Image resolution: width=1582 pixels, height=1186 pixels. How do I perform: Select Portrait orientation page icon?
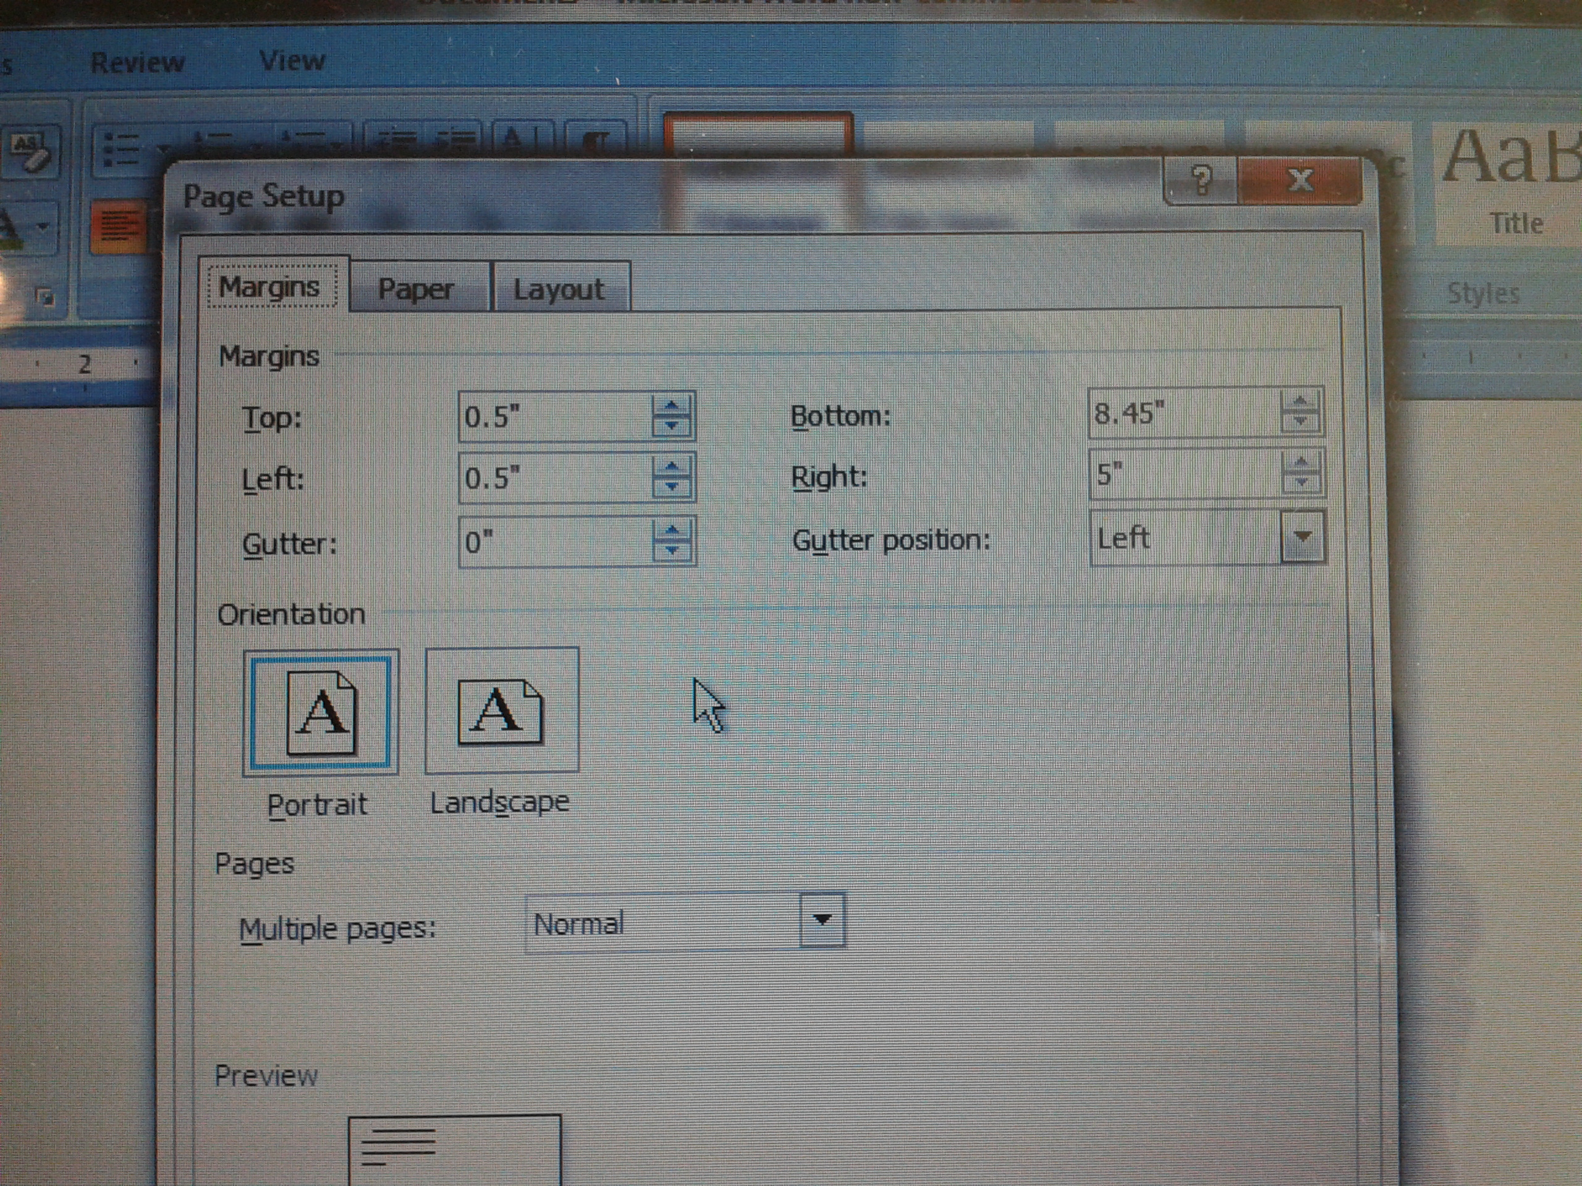click(x=321, y=712)
